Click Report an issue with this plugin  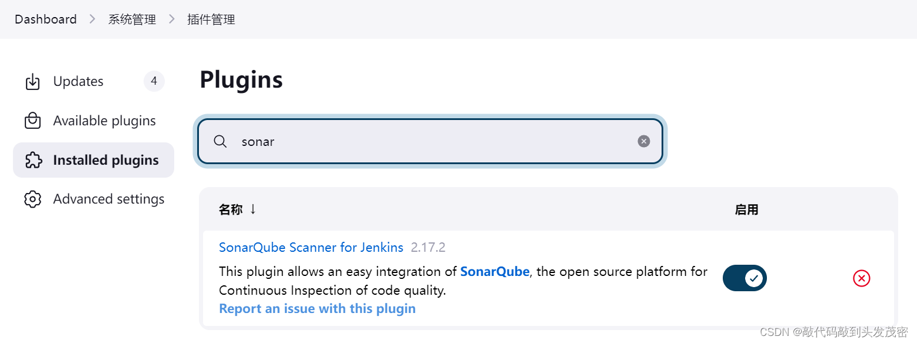[317, 309]
